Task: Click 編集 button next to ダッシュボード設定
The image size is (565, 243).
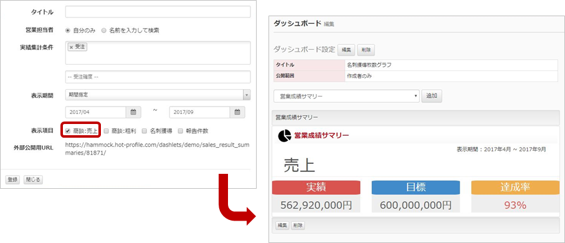Action: 346,50
